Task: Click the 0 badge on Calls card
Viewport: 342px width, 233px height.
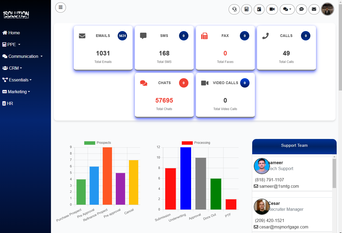Action: [306, 36]
